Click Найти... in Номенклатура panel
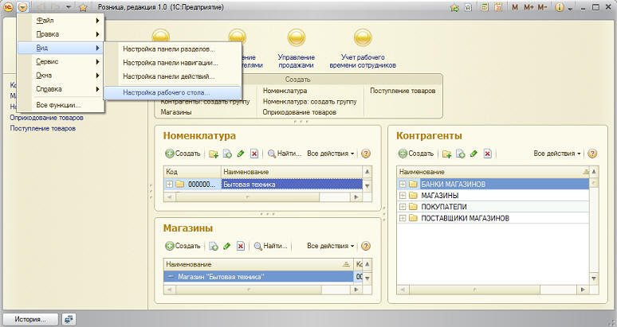 click(x=285, y=154)
